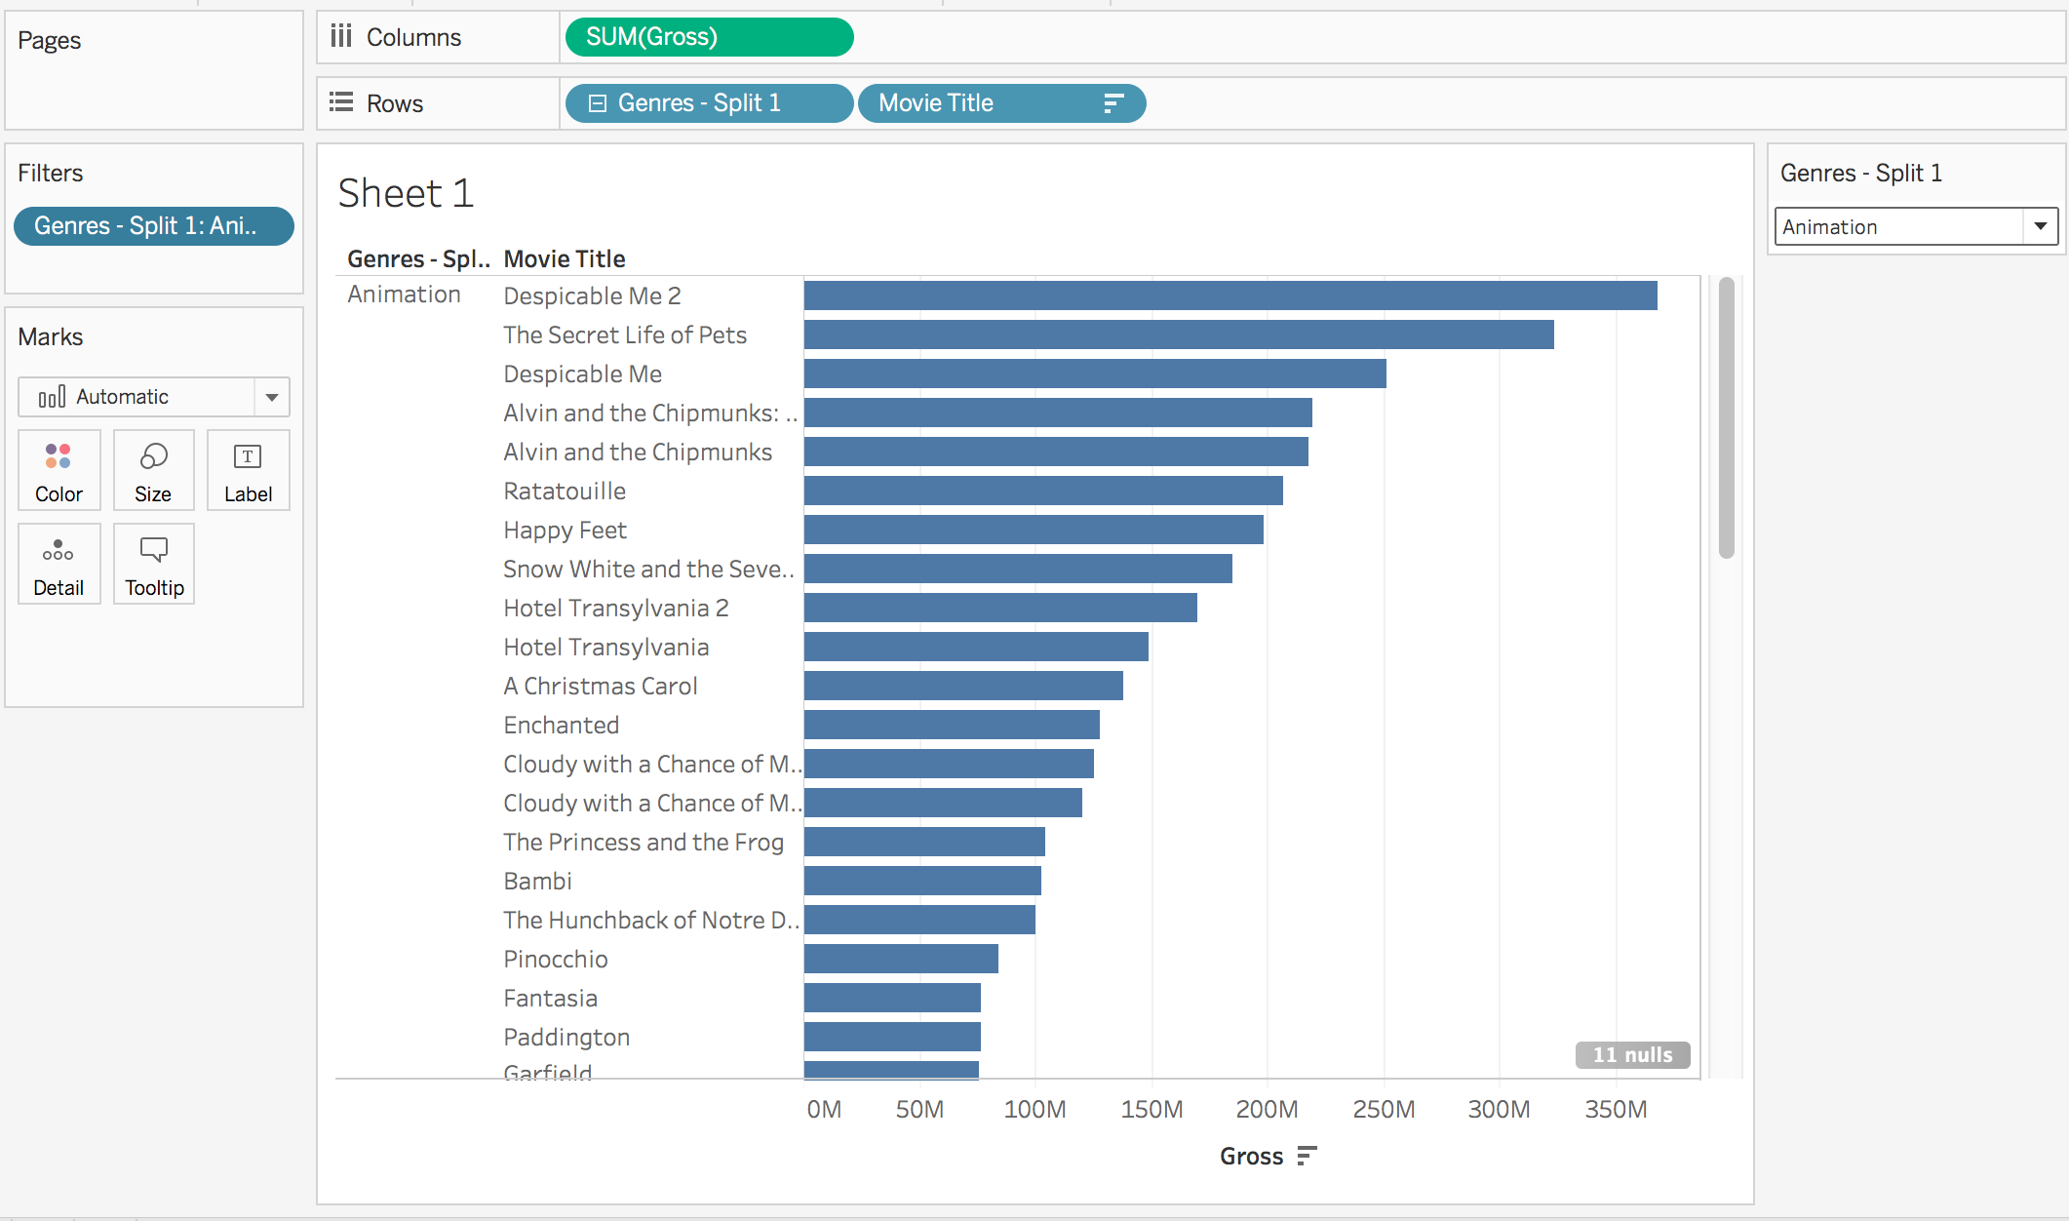Click the Rows shelf icon
The width and height of the screenshot is (2069, 1221).
pyautogui.click(x=341, y=103)
